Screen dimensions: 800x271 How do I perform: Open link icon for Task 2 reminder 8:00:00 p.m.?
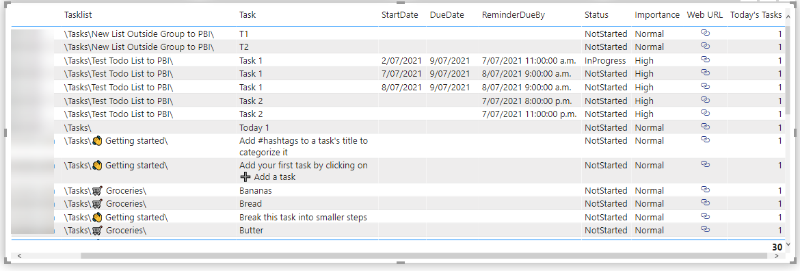706,99
